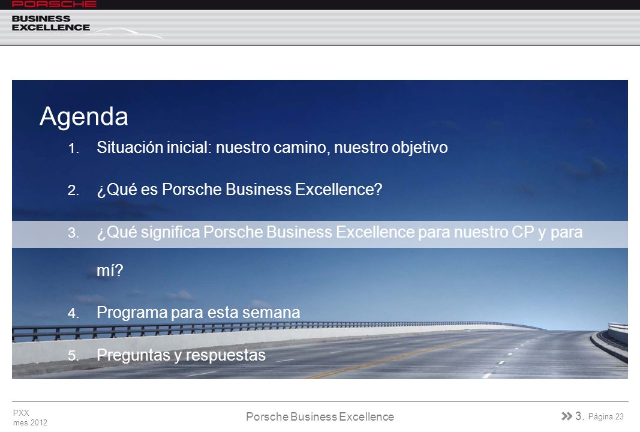
Task: Click the 'Página 23' page indicator
Action: (x=606, y=417)
